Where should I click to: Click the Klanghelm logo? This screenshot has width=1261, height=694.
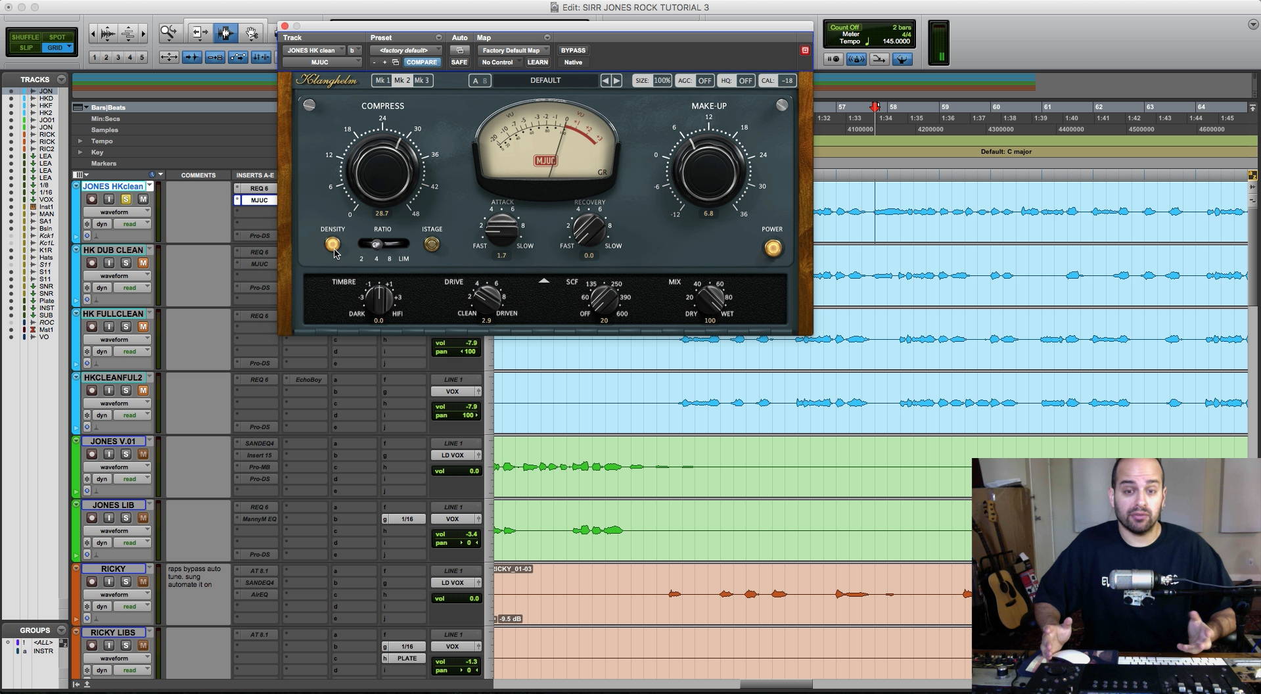327,81
